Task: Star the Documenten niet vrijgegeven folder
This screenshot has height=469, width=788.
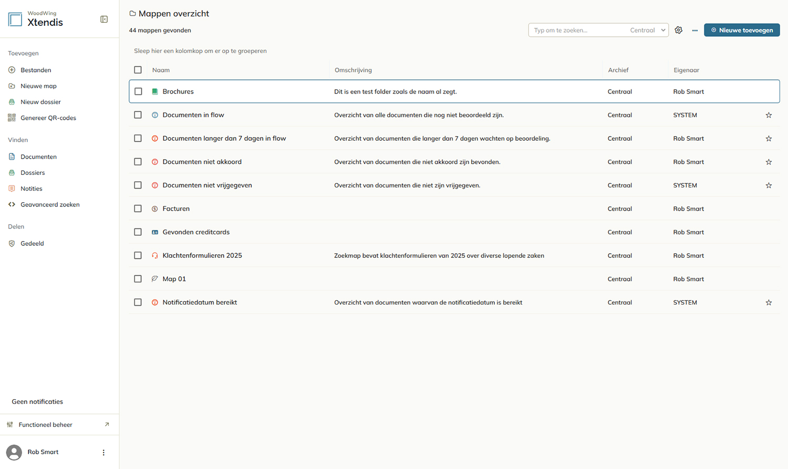Action: [x=769, y=185]
